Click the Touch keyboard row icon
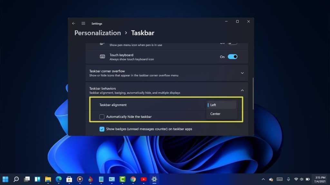The height and width of the screenshot is (185, 330). pyautogui.click(x=102, y=57)
